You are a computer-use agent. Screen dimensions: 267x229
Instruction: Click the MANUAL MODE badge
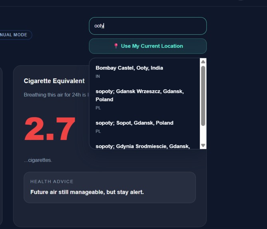pos(14,35)
